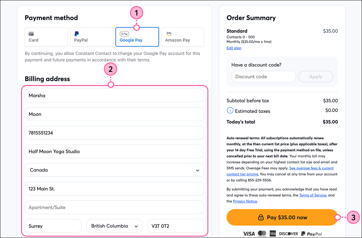Select PayPal as the payment method

92,37
